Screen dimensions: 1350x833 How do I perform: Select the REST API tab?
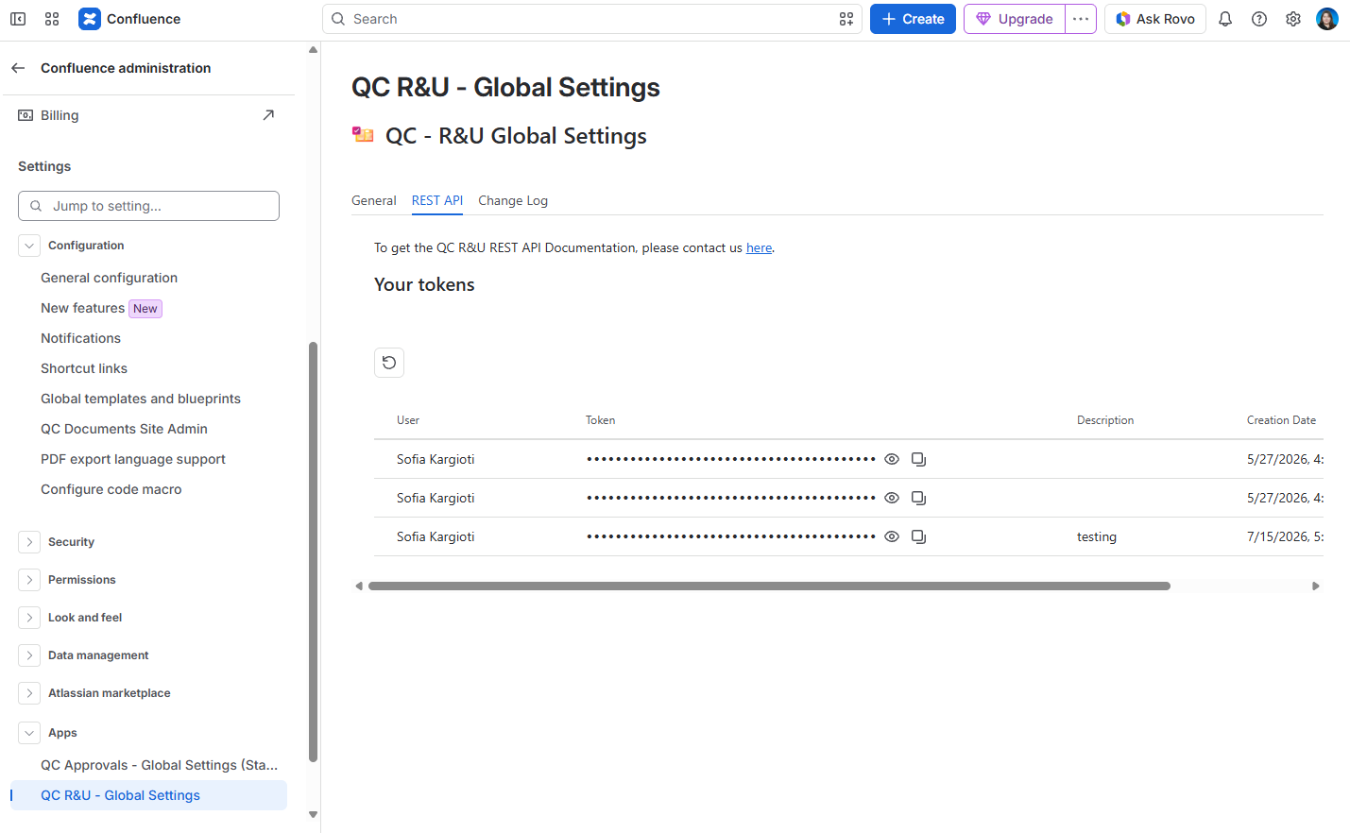(437, 200)
